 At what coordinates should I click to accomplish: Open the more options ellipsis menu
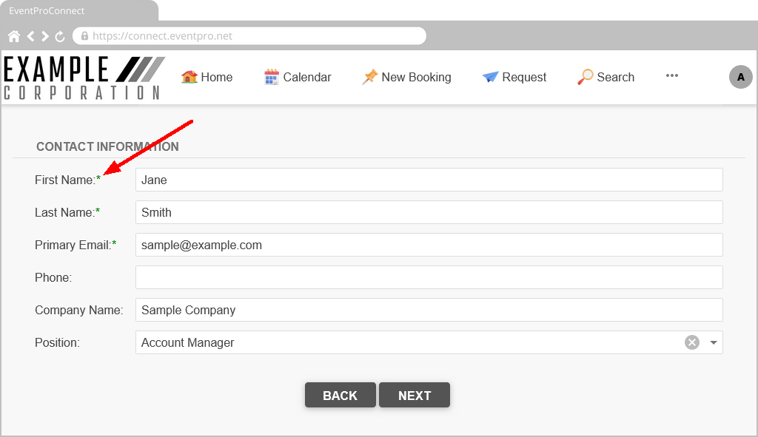(672, 76)
